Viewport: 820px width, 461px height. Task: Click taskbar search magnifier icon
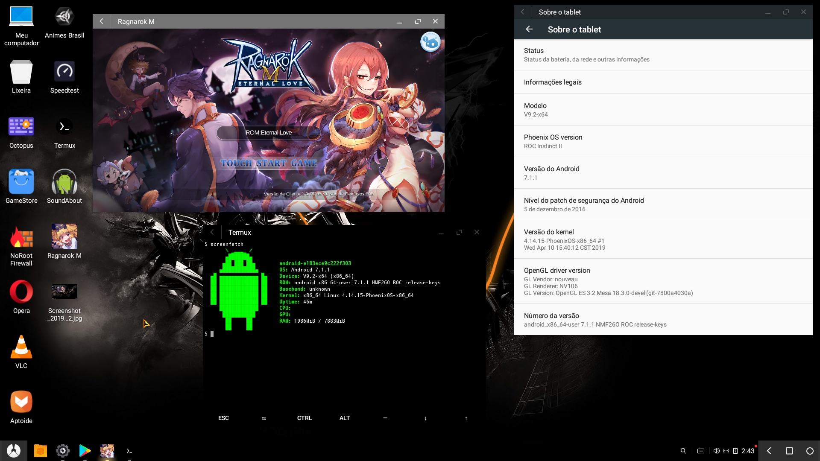683,451
